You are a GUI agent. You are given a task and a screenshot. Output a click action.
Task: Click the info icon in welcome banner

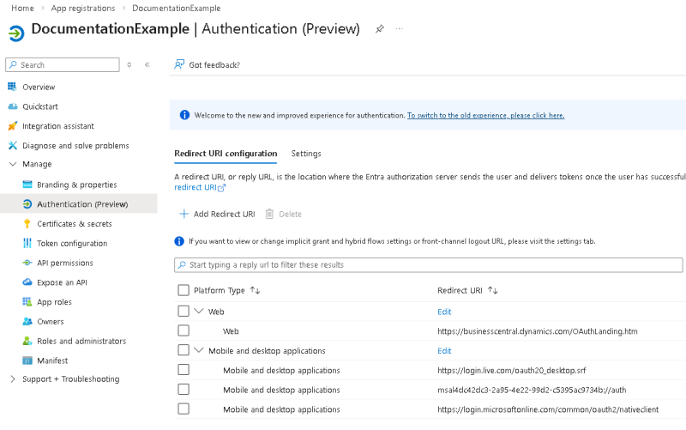point(184,115)
